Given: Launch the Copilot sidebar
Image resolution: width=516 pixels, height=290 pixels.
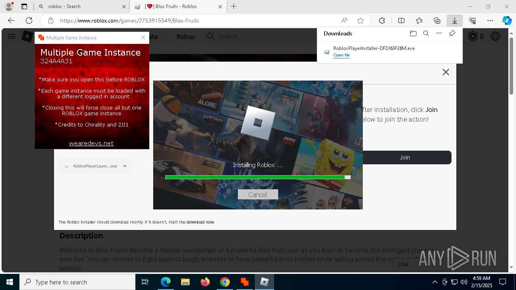Looking at the screenshot, I should (507, 21).
